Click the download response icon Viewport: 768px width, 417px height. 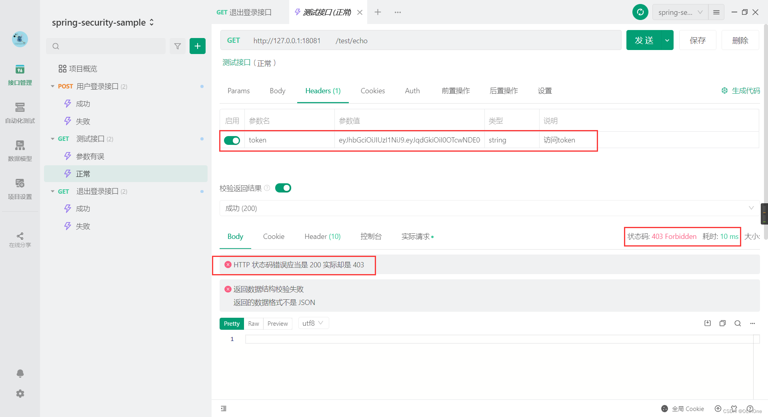point(707,323)
